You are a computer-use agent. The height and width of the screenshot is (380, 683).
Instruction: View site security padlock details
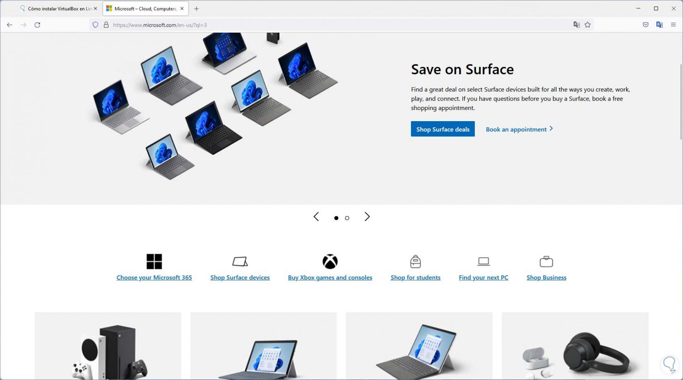click(106, 25)
